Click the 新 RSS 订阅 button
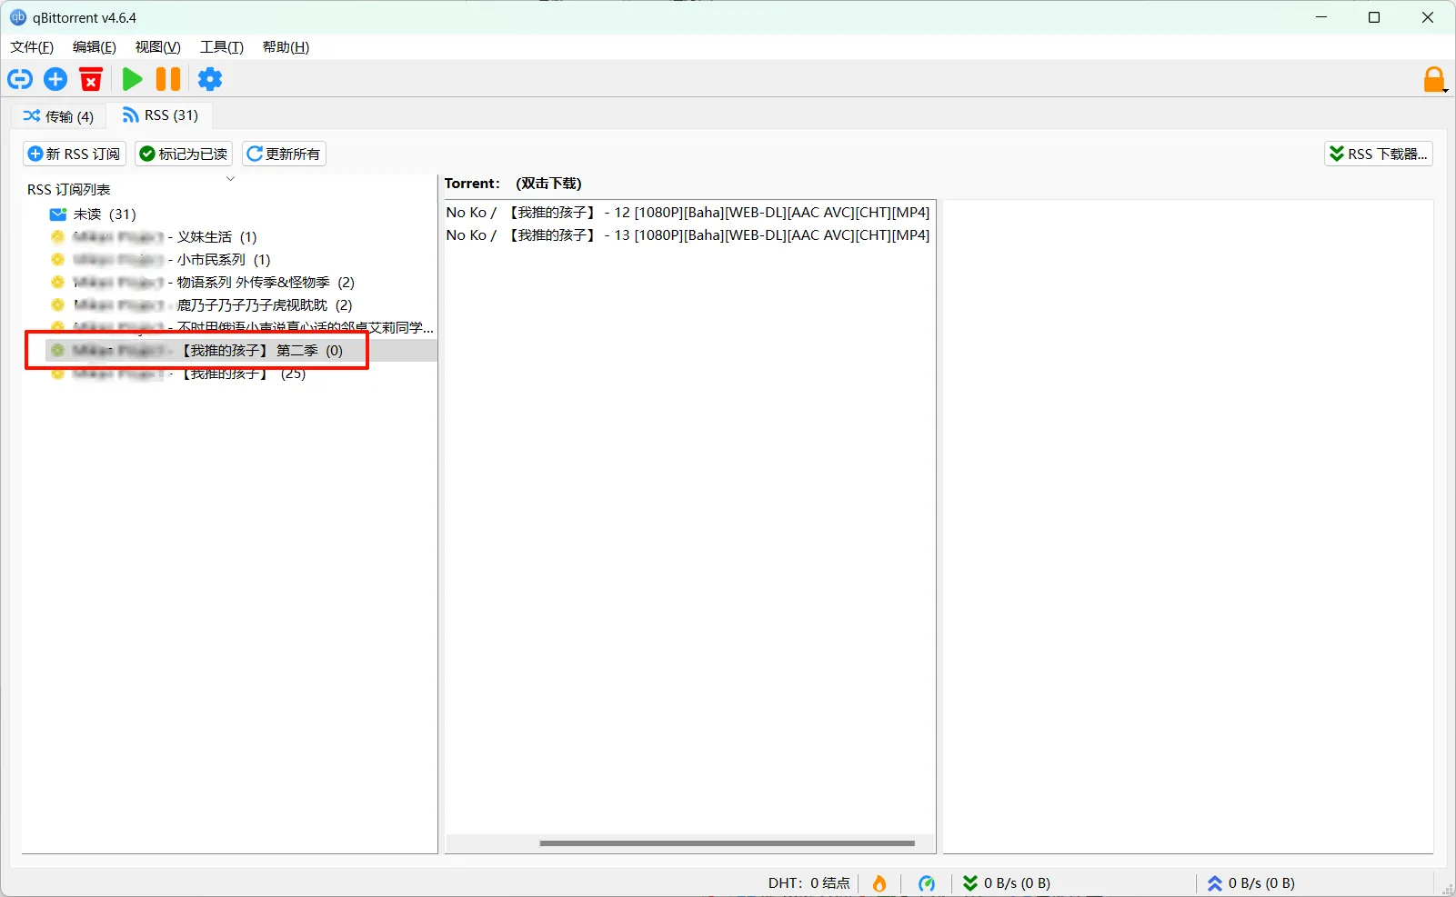This screenshot has height=897, width=1456. click(75, 154)
